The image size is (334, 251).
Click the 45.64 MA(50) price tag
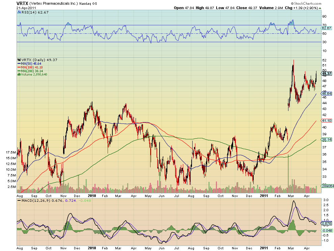coord(327,93)
